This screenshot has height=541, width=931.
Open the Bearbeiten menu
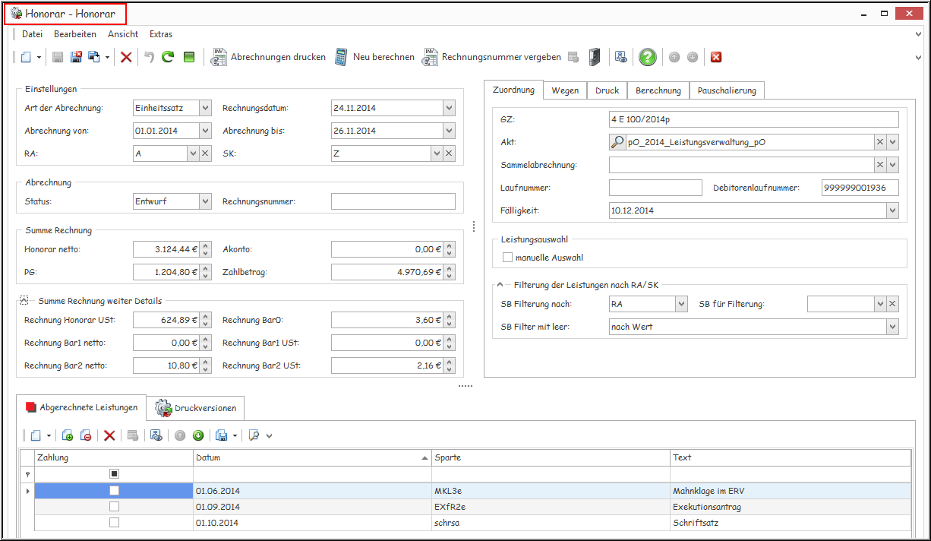click(x=74, y=34)
